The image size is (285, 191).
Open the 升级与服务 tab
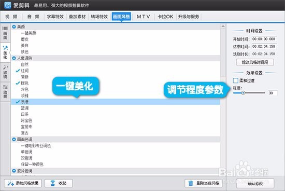(189, 17)
